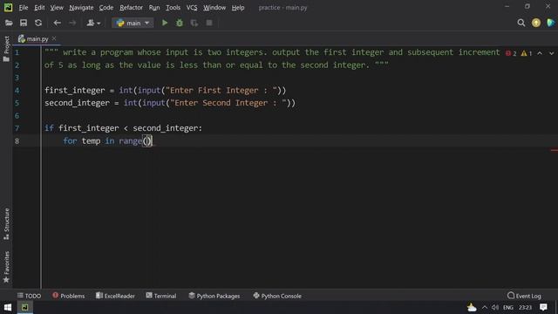Image resolution: width=558 pixels, height=314 pixels.
Task: Save all files with the disk icon
Action: pos(24,24)
